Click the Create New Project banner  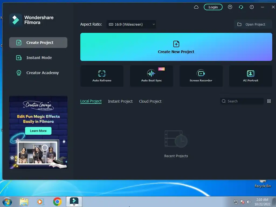[176, 47]
